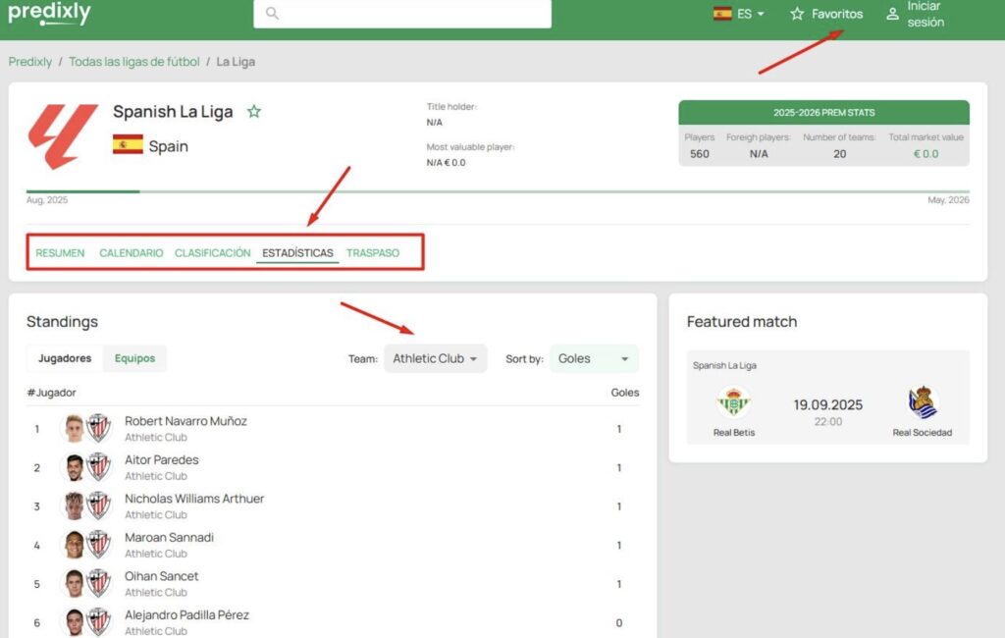Click the star icon beside Spanish La Liga

click(x=254, y=112)
